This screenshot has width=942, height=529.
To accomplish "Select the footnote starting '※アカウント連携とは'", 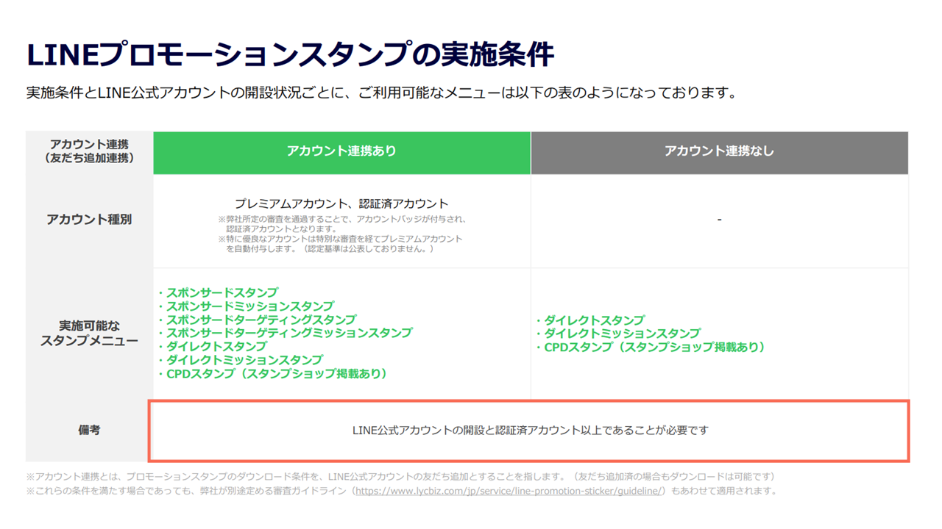I will [x=400, y=477].
